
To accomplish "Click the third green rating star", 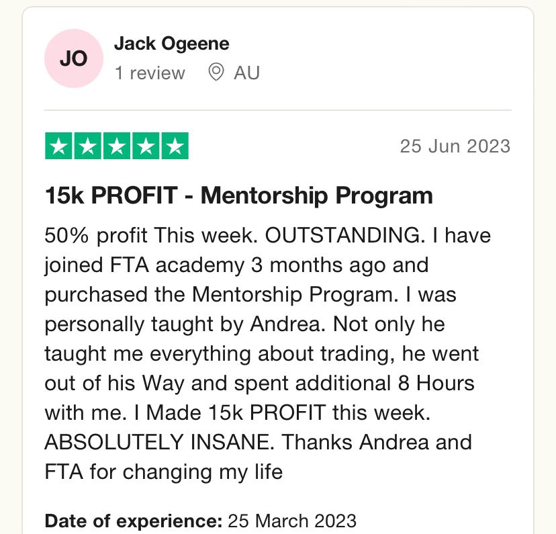I will [x=117, y=146].
